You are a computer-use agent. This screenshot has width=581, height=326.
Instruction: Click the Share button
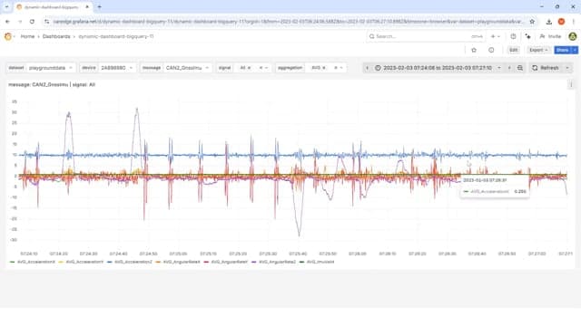563,50
